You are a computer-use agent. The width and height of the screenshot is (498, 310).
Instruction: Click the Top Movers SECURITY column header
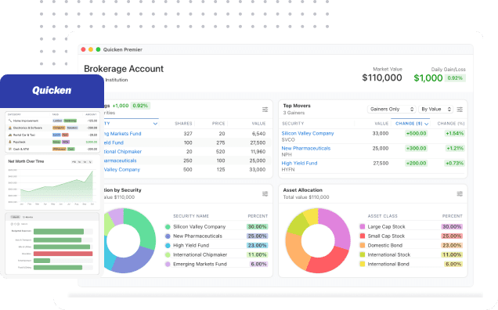[293, 124]
